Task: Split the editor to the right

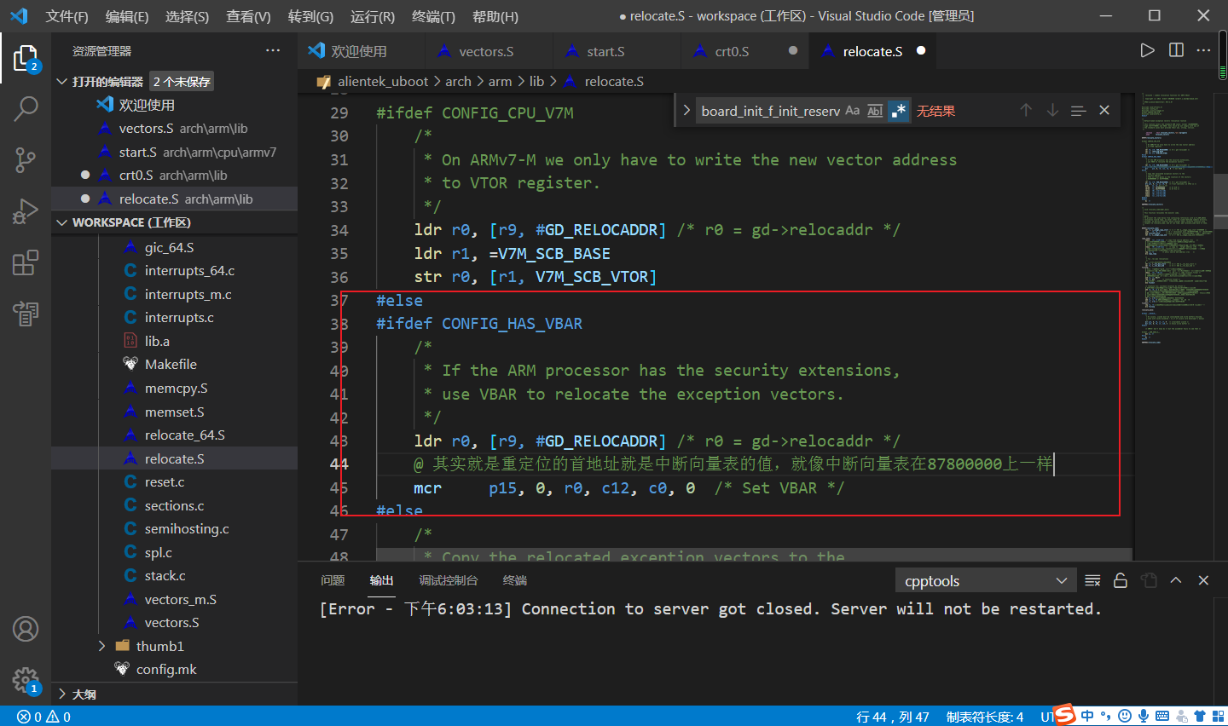Action: point(1176,50)
